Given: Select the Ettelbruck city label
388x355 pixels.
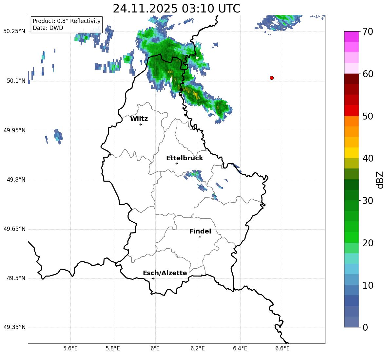Looking at the screenshot, I should point(184,158).
